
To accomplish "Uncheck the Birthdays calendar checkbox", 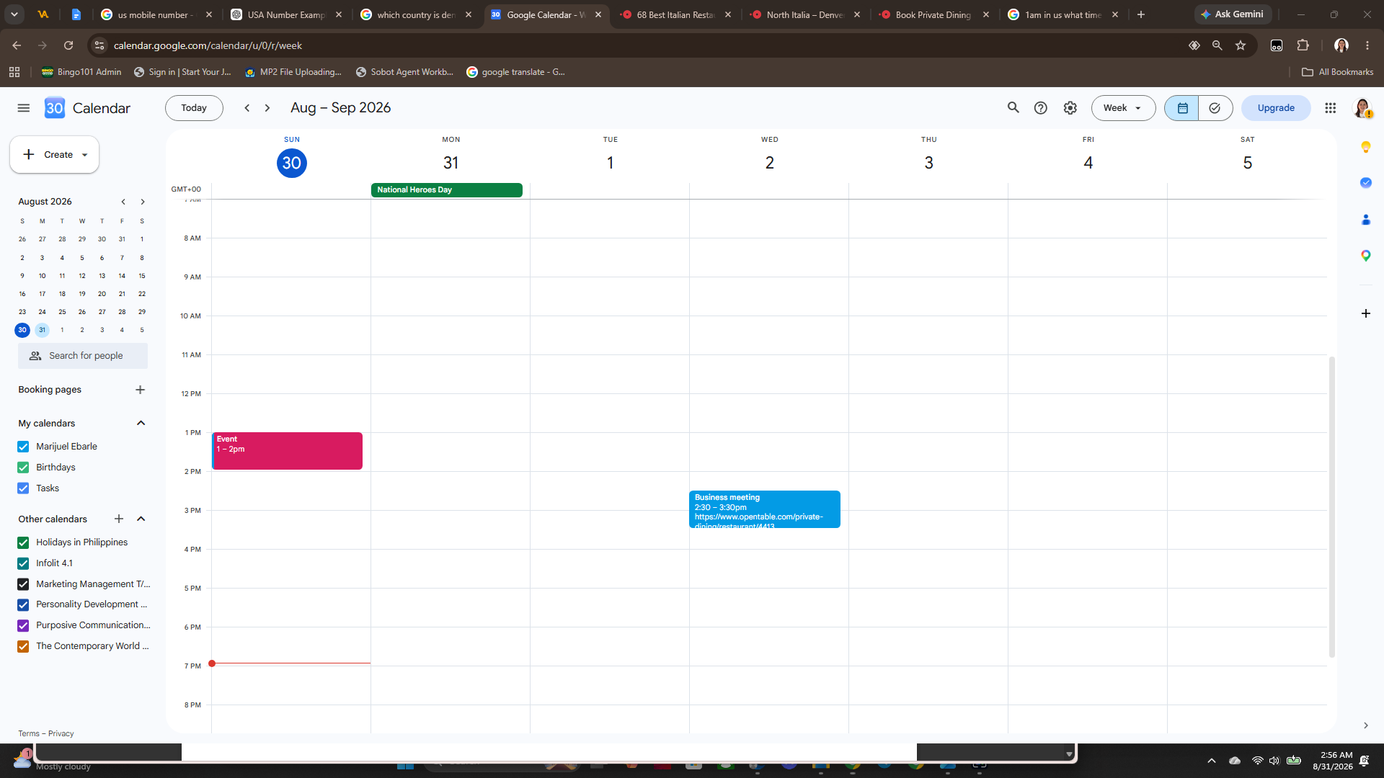I will point(23,468).
